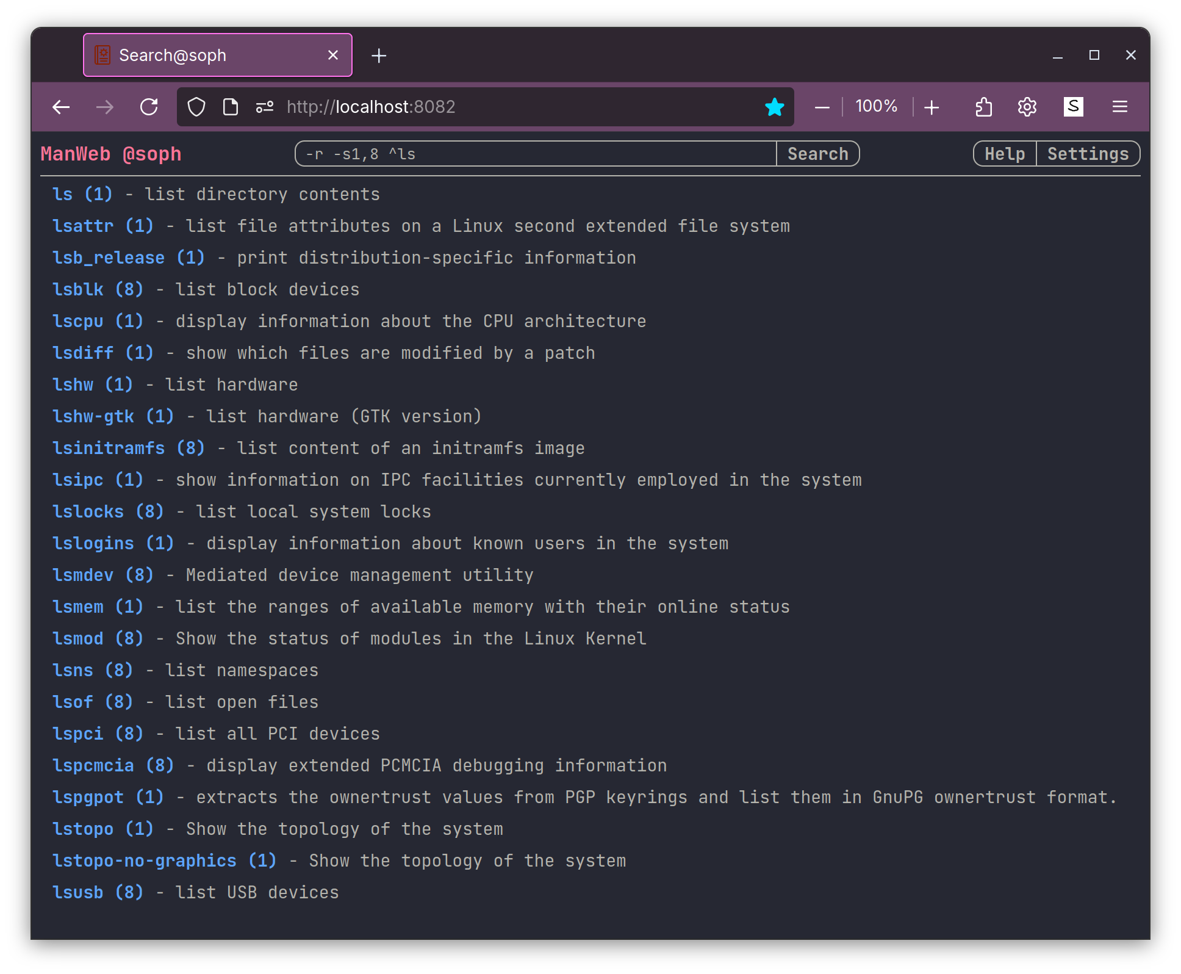Reset zoom by clicking 100% label
This screenshot has width=1181, height=974.
tap(877, 107)
